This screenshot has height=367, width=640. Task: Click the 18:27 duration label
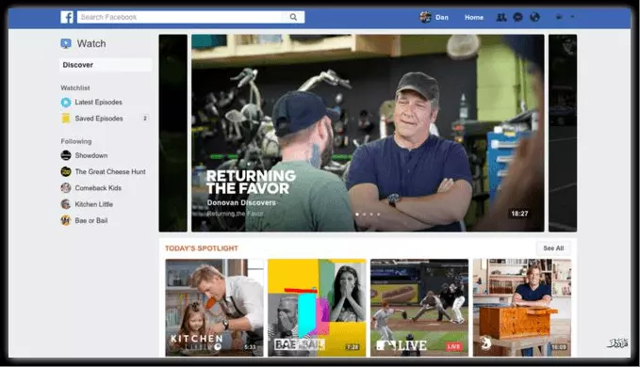[519, 214]
